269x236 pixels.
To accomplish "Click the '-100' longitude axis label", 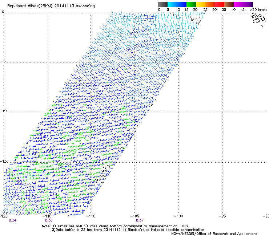I will tap(178, 216).
